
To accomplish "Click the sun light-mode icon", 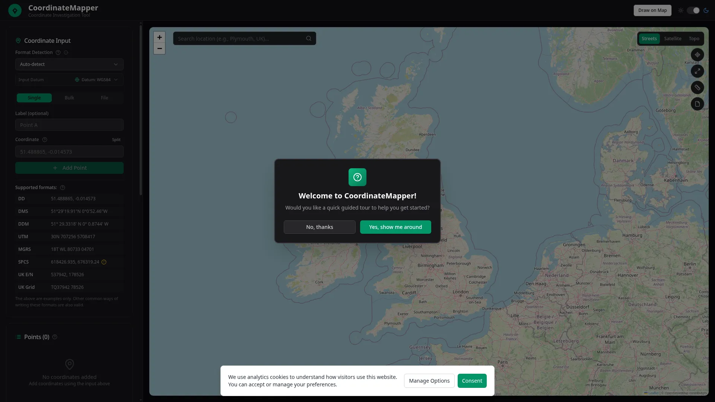I will (x=681, y=10).
